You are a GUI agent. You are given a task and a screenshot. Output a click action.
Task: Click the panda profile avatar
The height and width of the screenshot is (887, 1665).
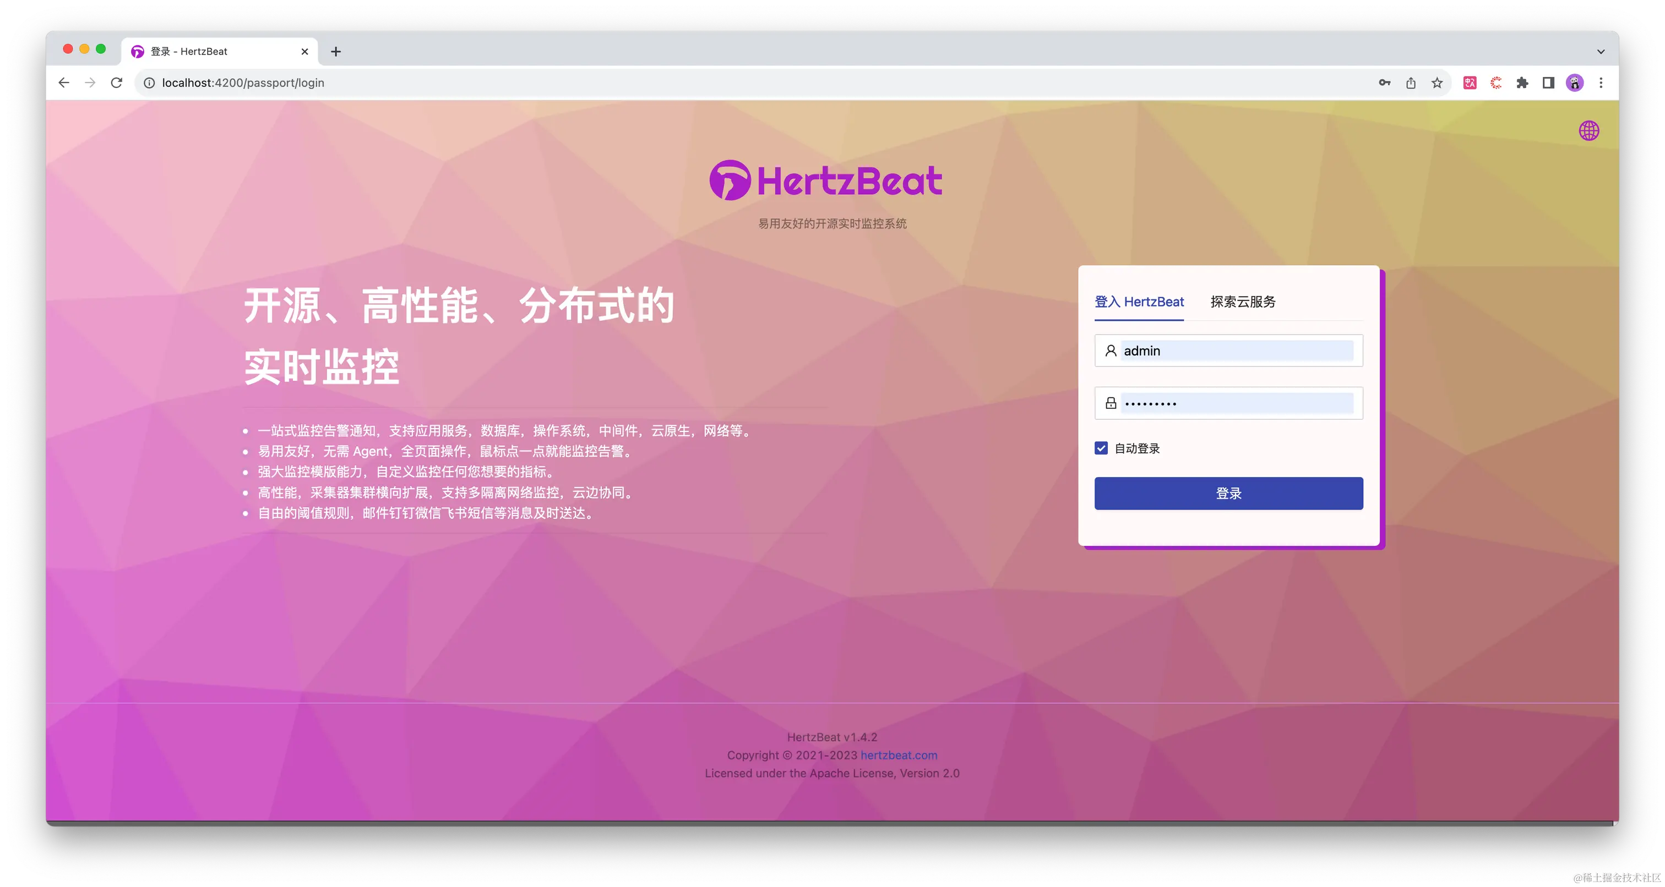pos(1575,83)
